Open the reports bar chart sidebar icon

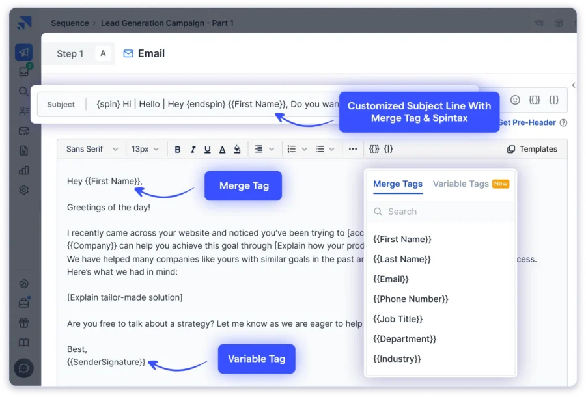pyautogui.click(x=23, y=171)
